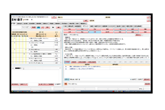Select the first radio button near the bottom-right pink button
Image resolution: width=165 pixels, height=110 pixels.
(131, 79)
